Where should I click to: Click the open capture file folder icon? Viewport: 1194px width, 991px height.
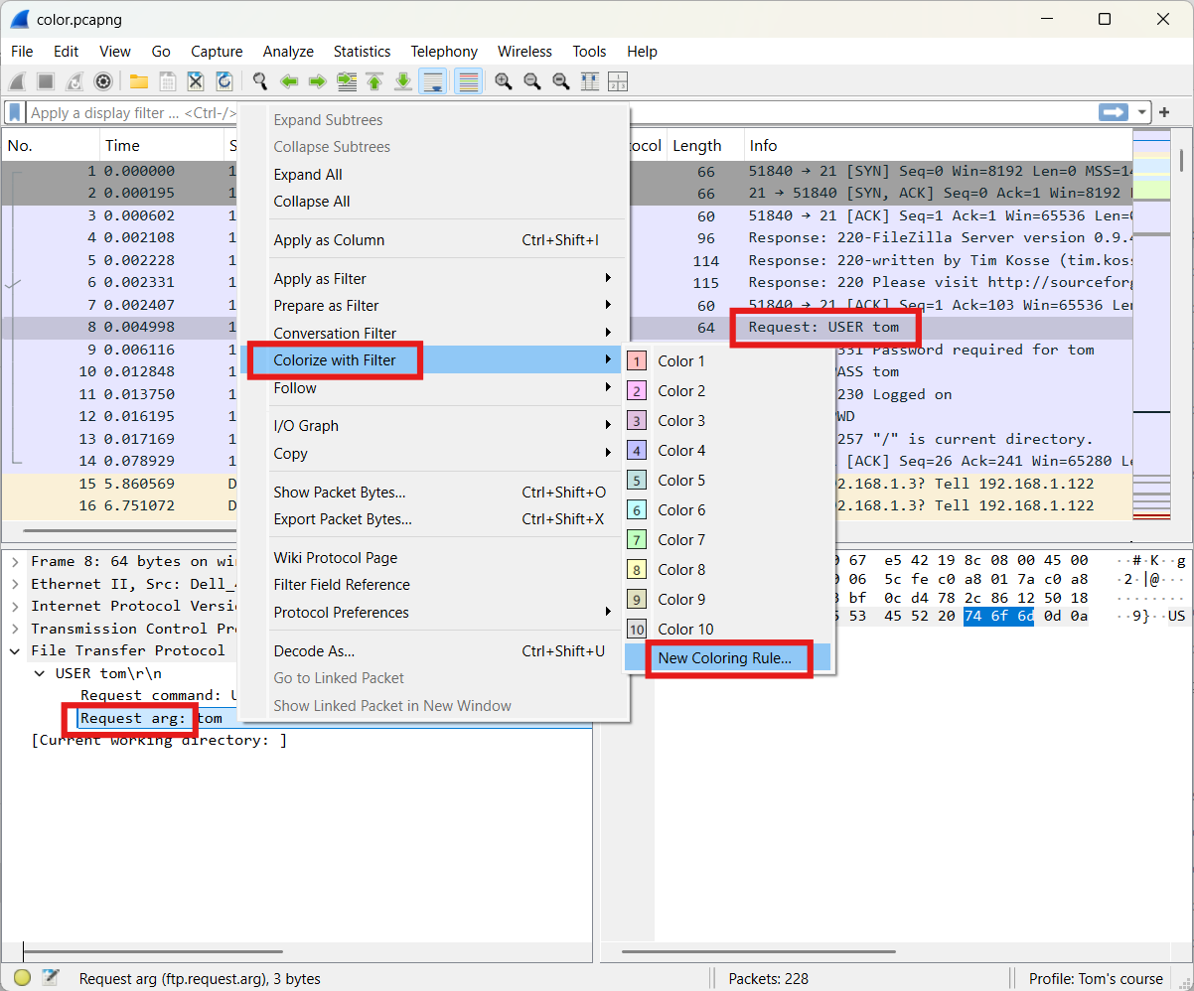coord(138,81)
